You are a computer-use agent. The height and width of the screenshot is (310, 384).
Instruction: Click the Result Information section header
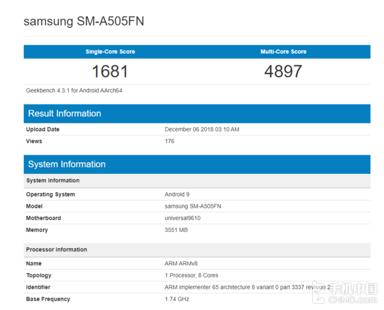coord(197,114)
